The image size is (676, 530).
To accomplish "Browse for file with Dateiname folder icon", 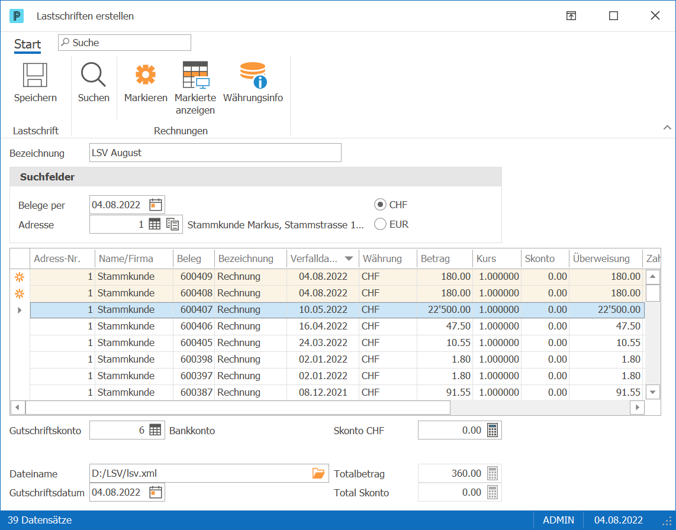I will click(x=318, y=473).
